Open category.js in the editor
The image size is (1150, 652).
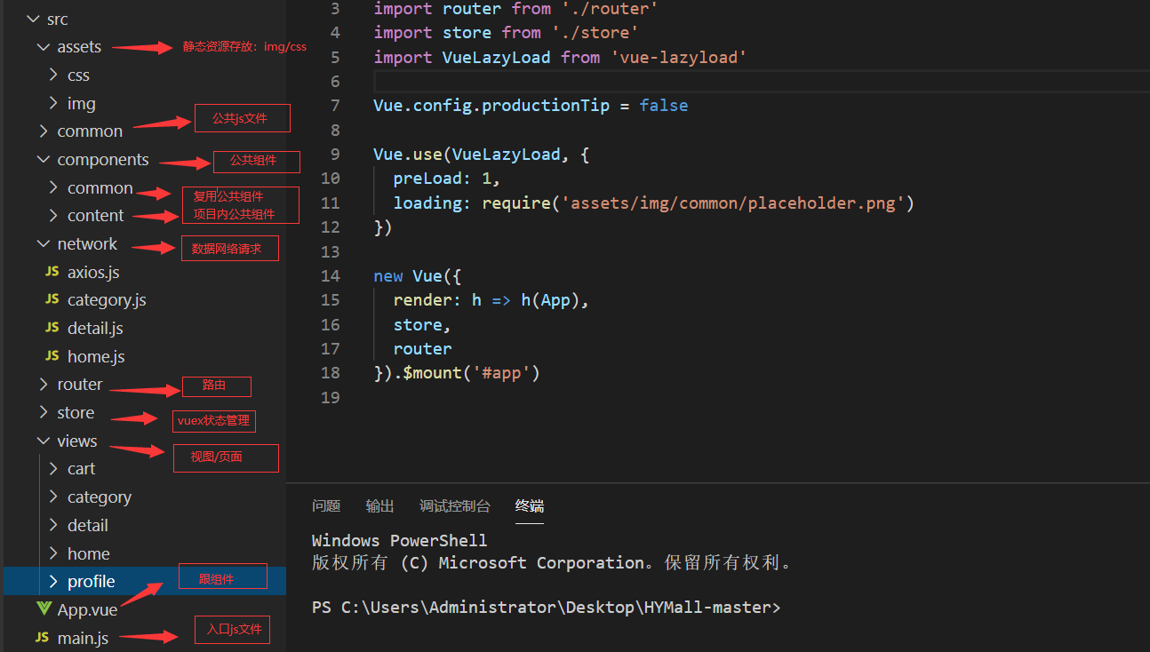(x=107, y=300)
